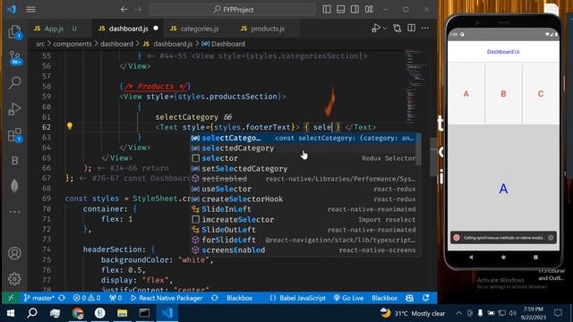Open the Explorer view in activity bar

(x=14, y=32)
